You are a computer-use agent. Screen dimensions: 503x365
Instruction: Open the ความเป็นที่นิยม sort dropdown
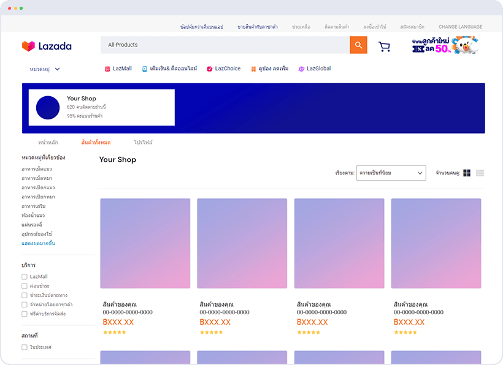coord(391,173)
